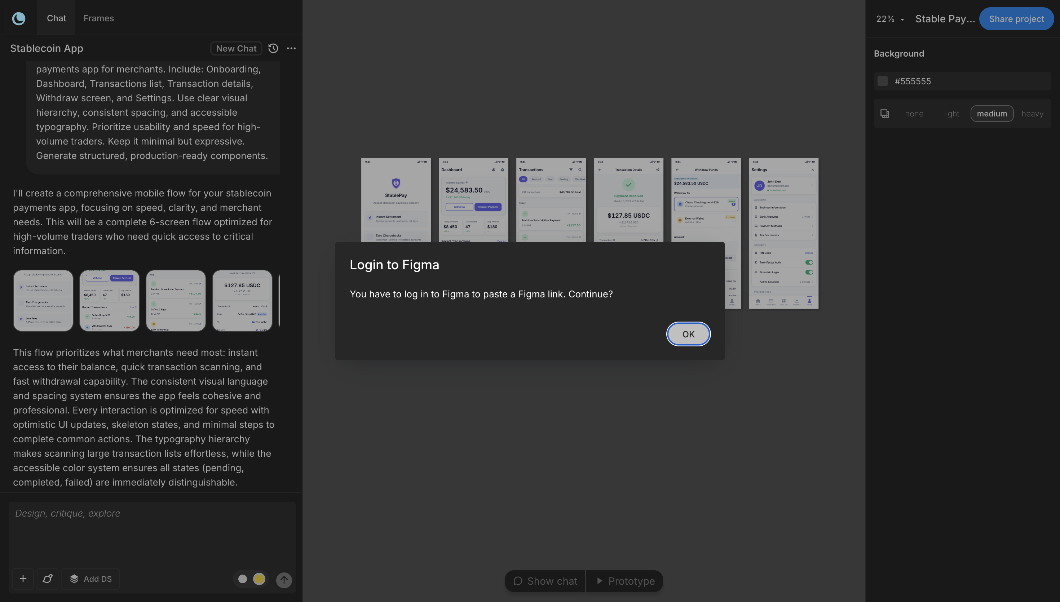1060x602 pixels.
Task: Click the play icon on the Prototype button
Action: click(x=600, y=580)
